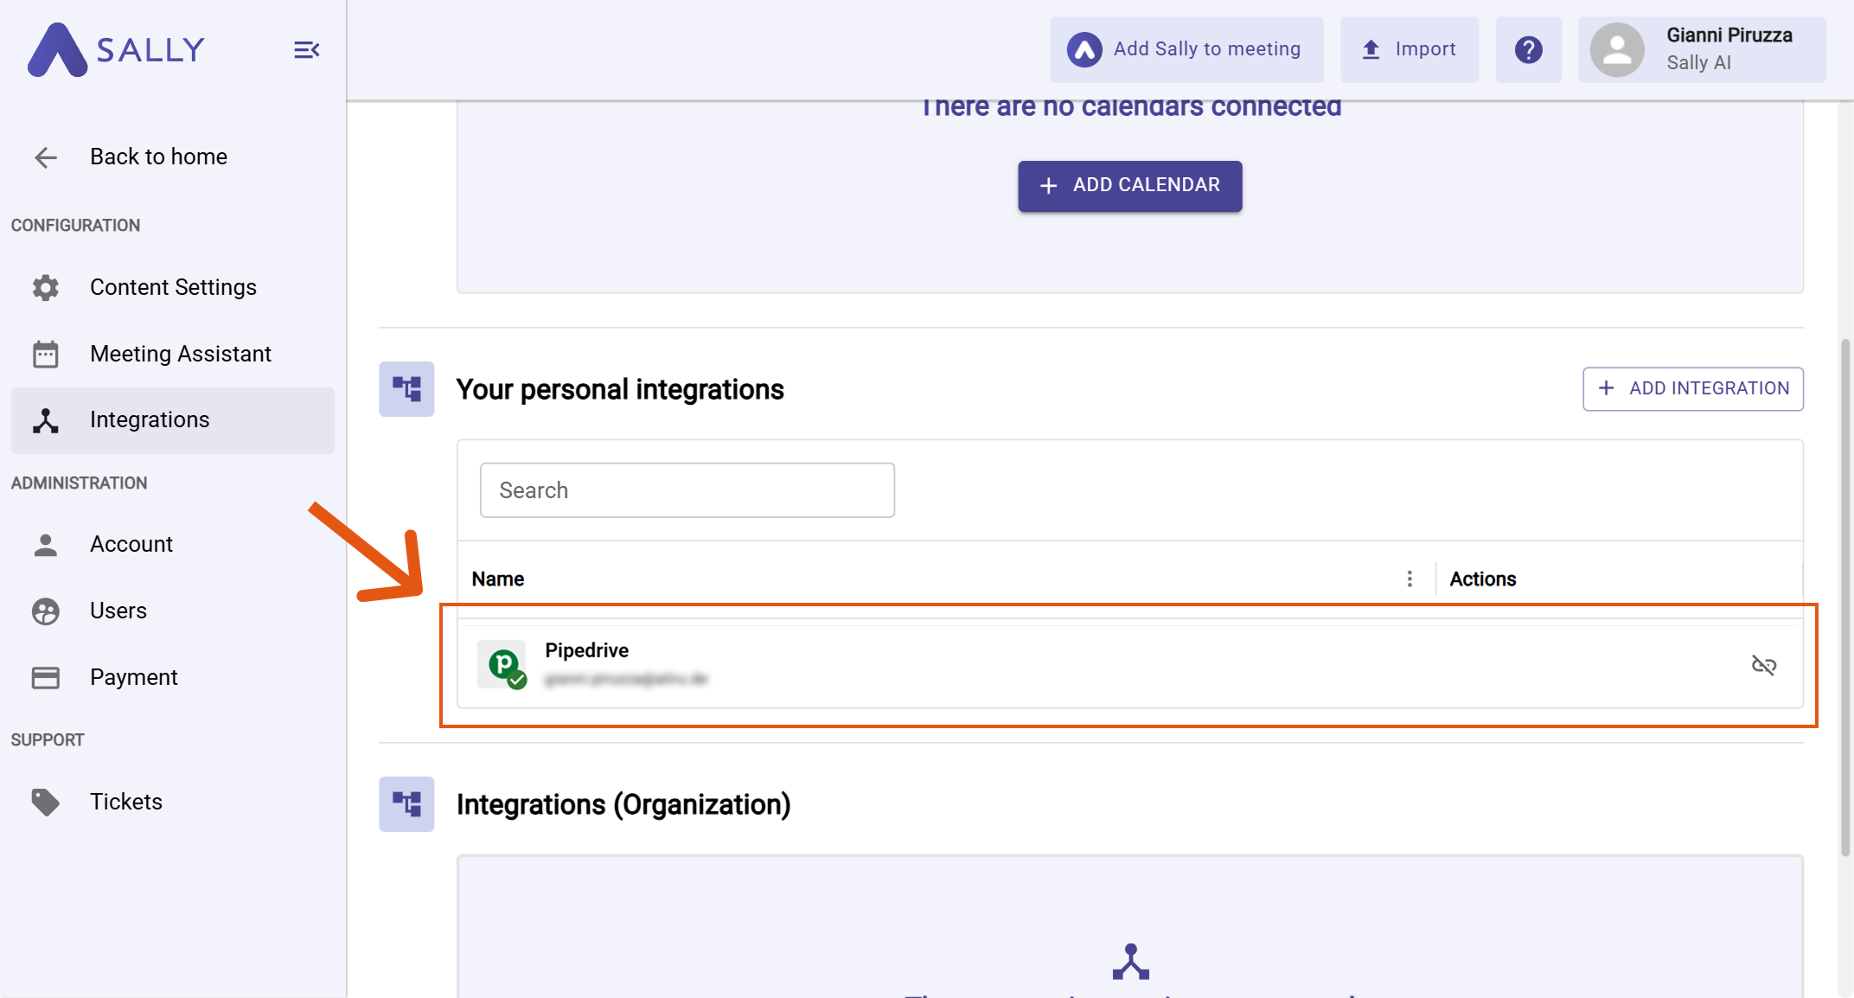Click Add Sally to meeting
1854x998 pixels.
click(1186, 49)
